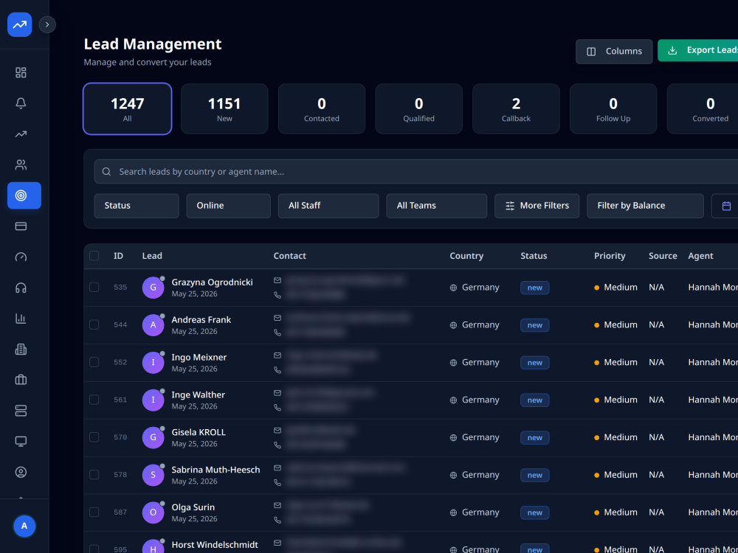Open the trending analytics sidebar icon
738x553 pixels.
(x=21, y=134)
